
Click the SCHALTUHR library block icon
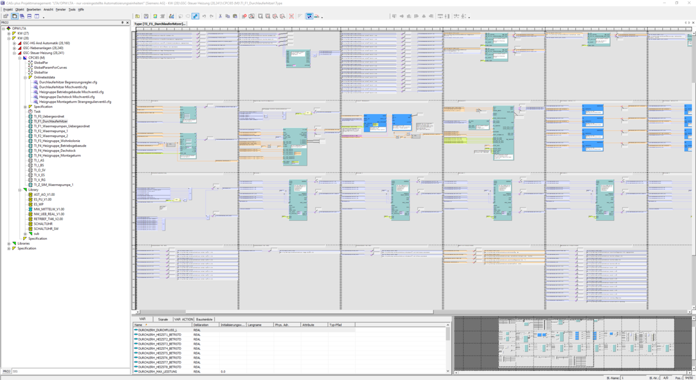click(x=30, y=224)
